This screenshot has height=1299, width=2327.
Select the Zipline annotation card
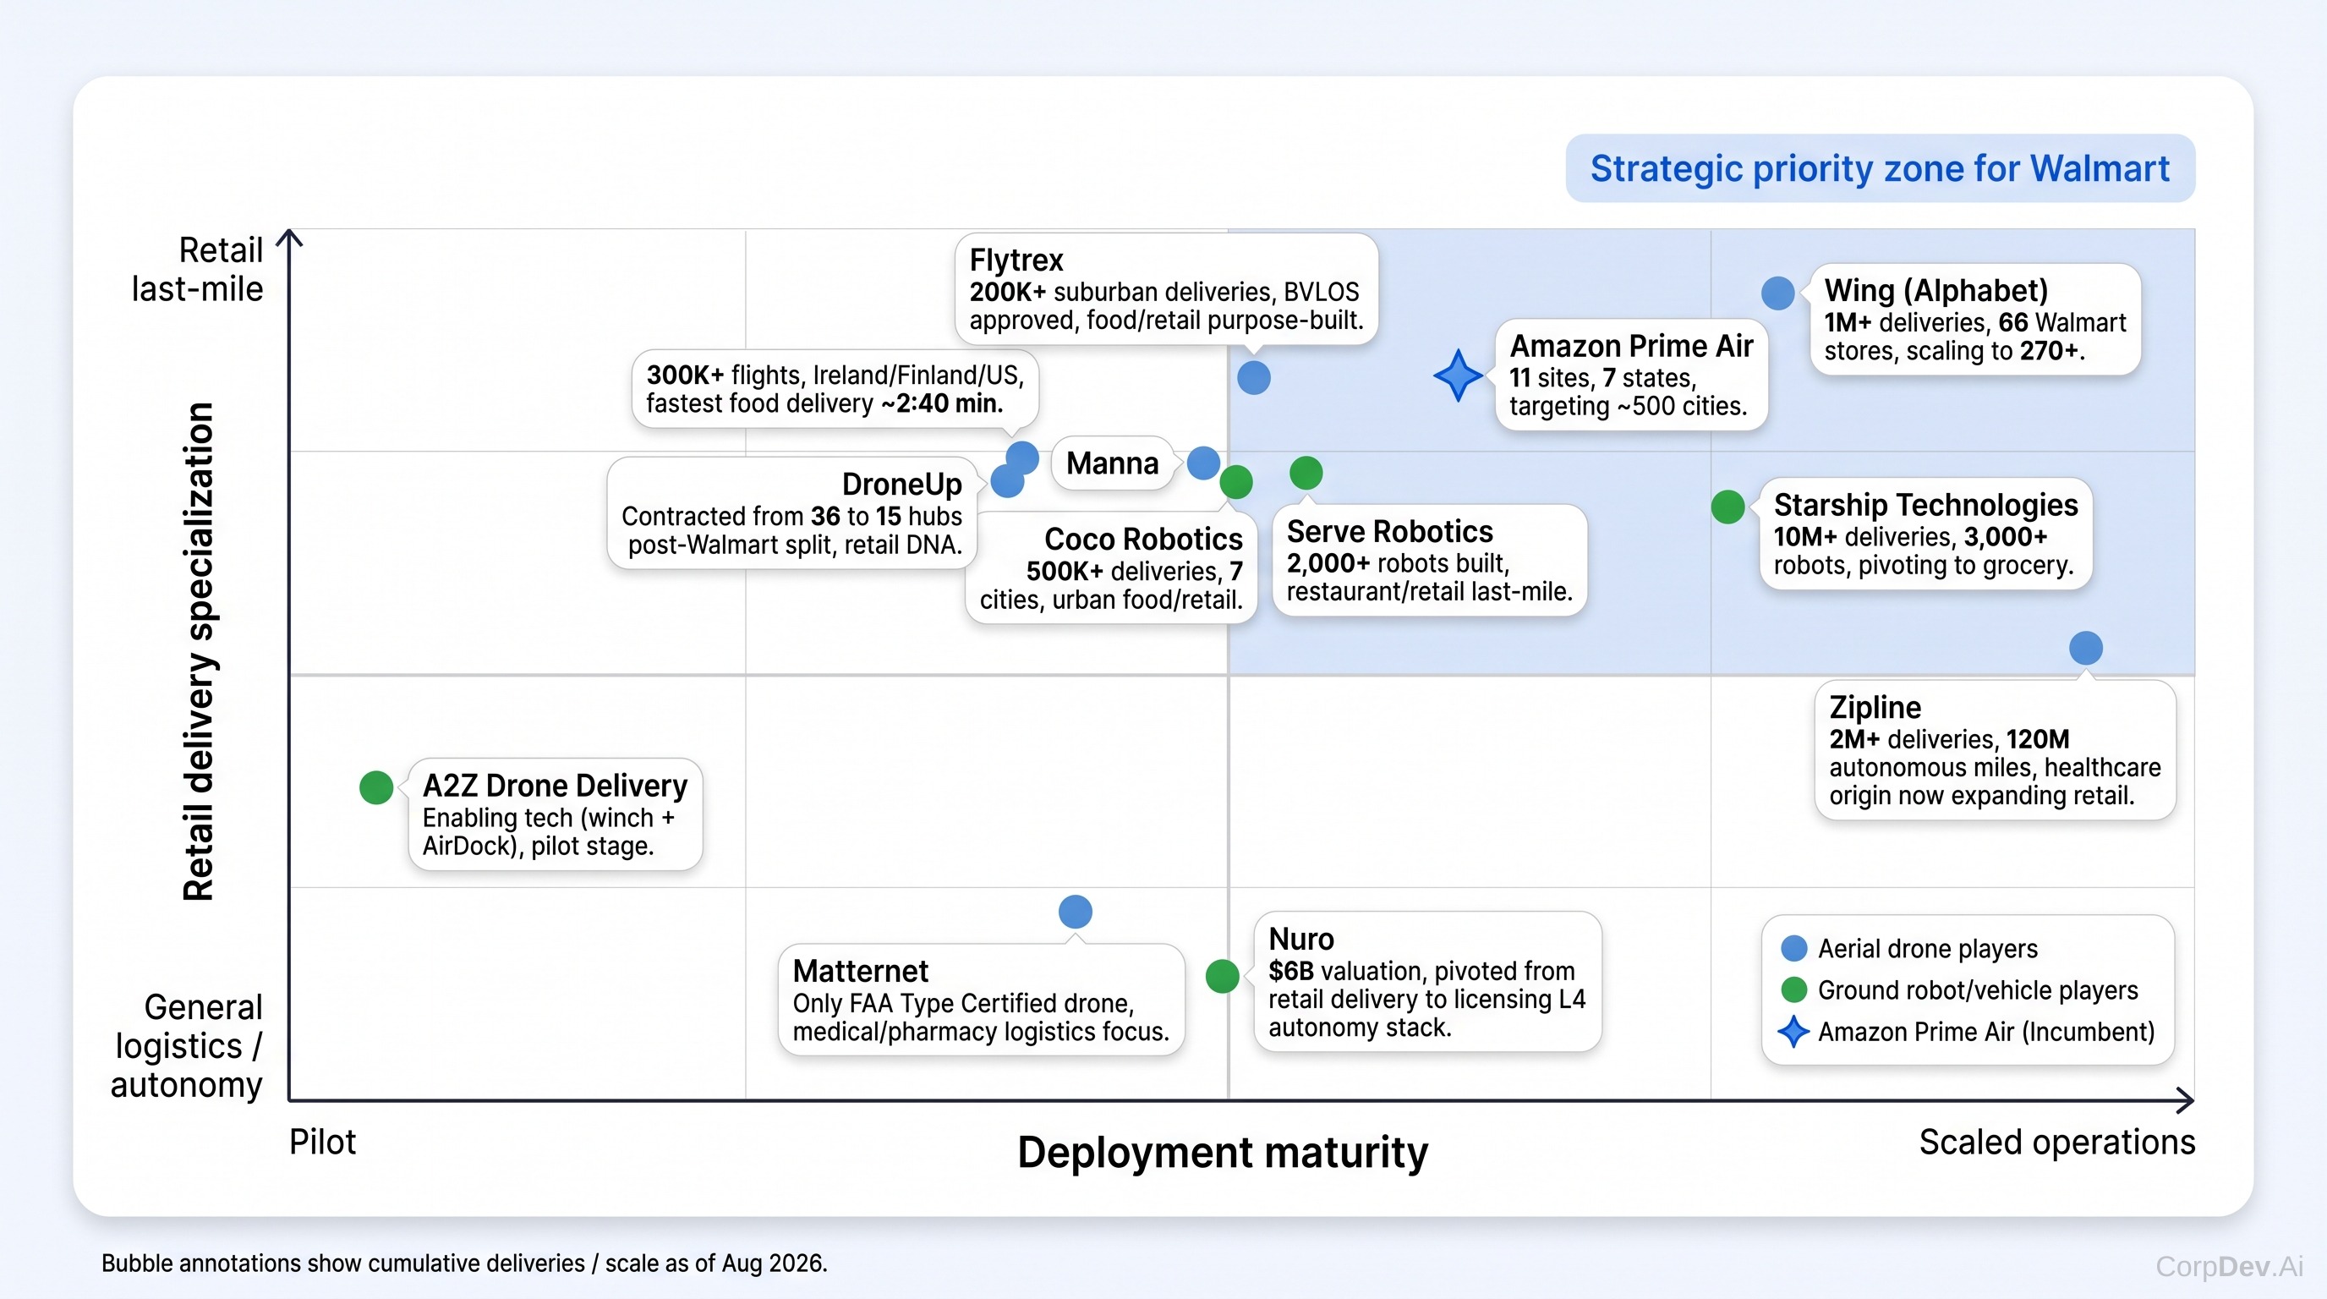(1995, 751)
